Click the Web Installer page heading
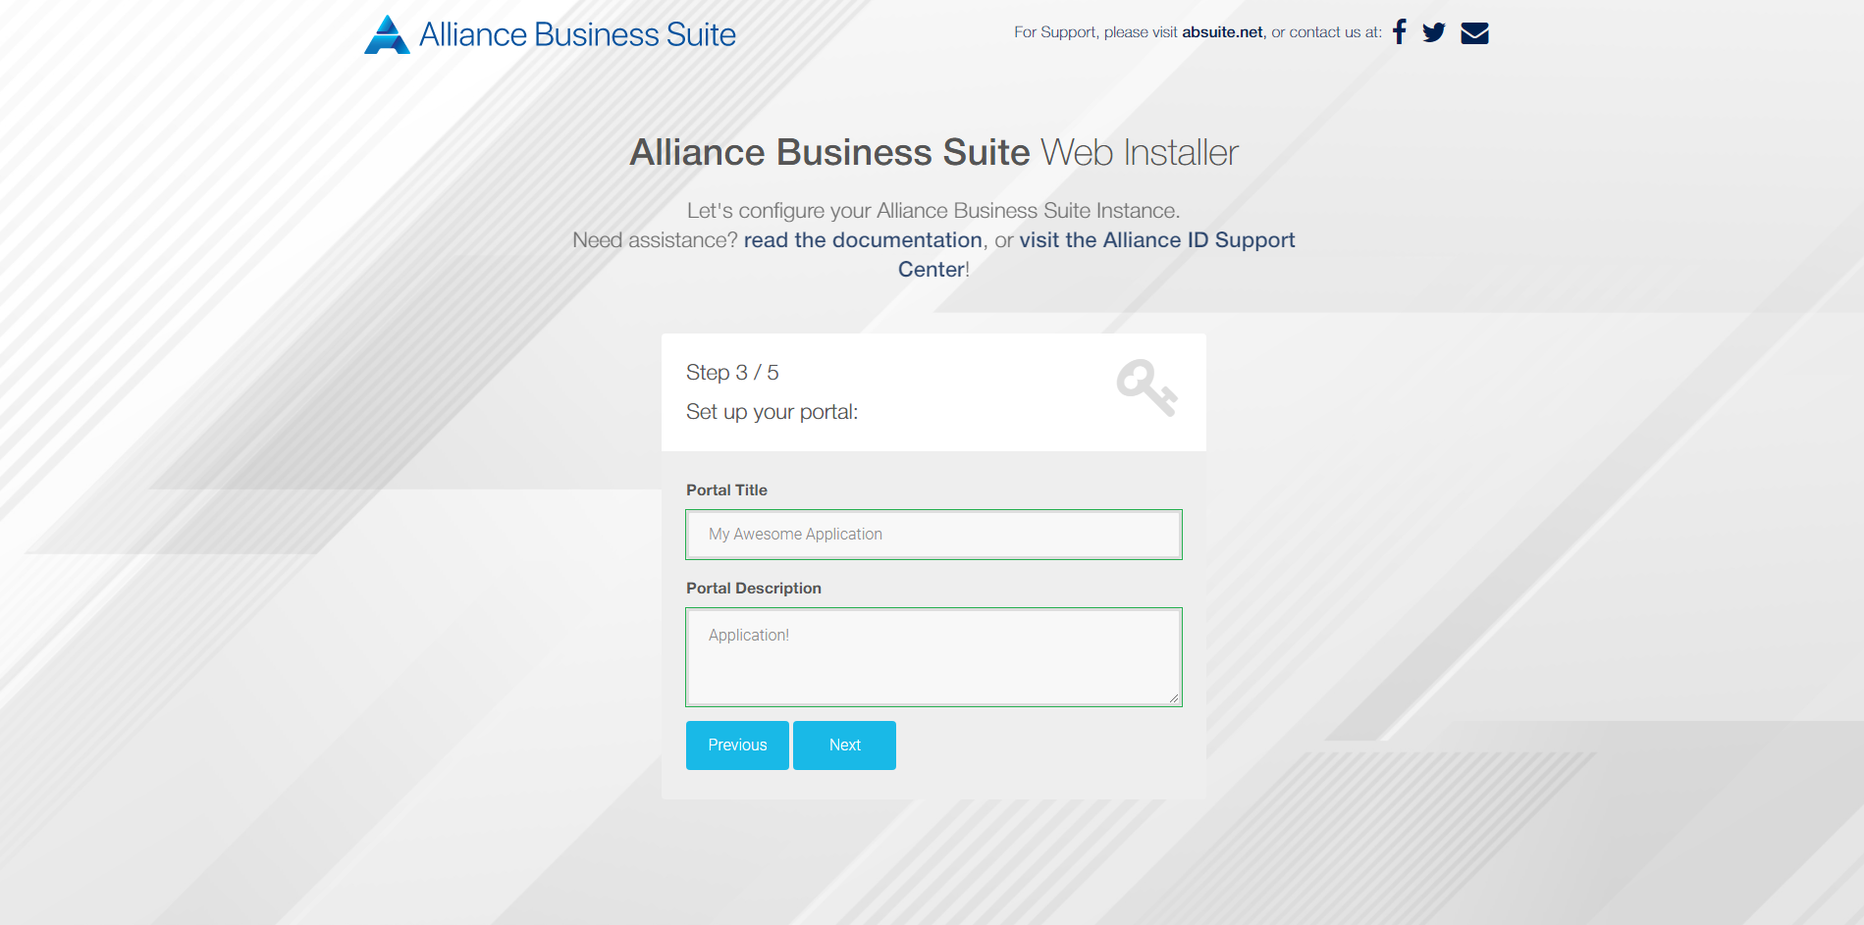 coord(933,153)
